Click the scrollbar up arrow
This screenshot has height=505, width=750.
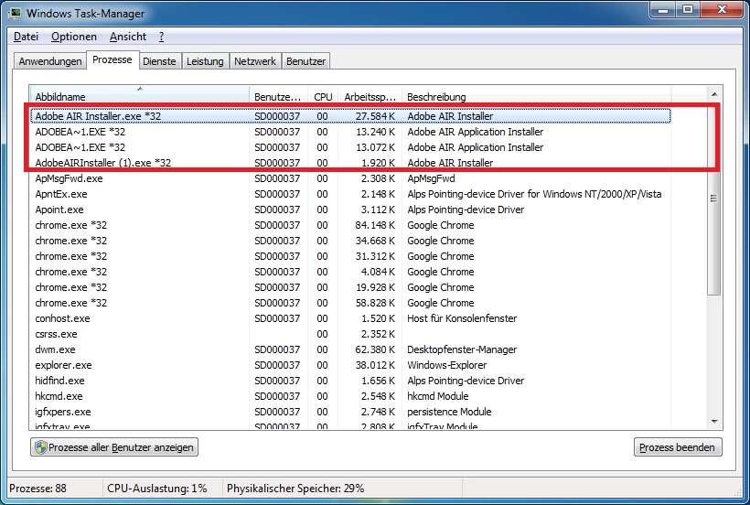pos(714,95)
